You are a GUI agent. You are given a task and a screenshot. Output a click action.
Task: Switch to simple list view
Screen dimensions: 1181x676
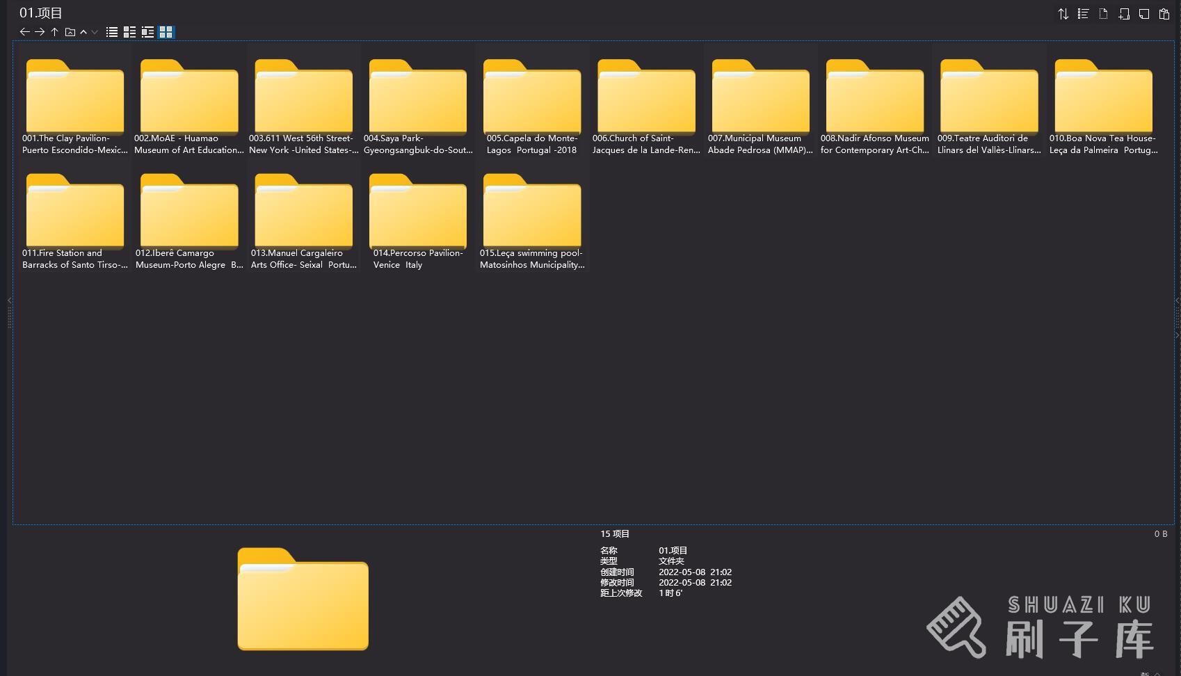point(111,32)
